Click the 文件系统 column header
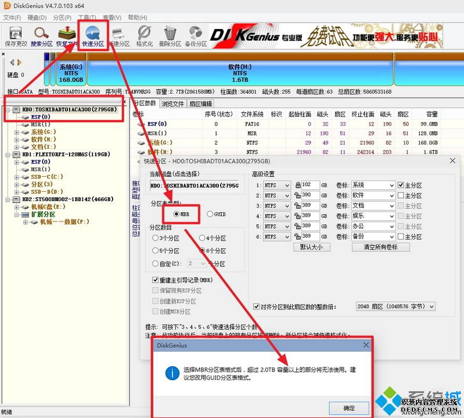This screenshot has height=418, width=464. pyautogui.click(x=252, y=115)
